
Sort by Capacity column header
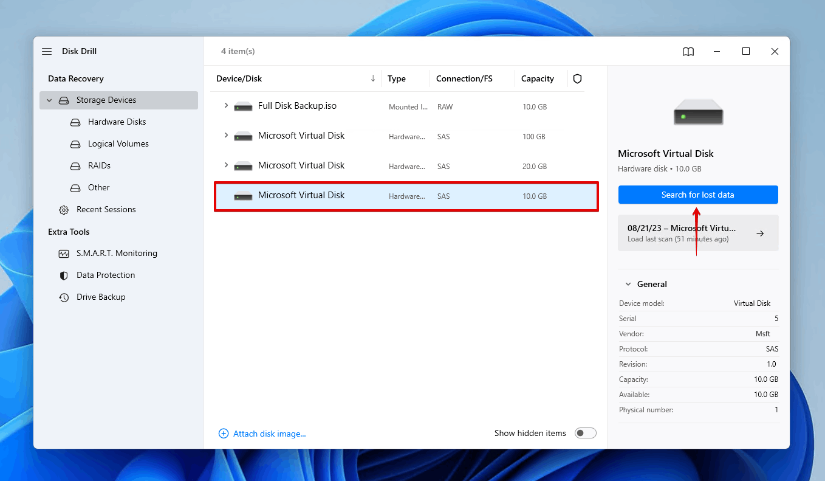tap(538, 78)
